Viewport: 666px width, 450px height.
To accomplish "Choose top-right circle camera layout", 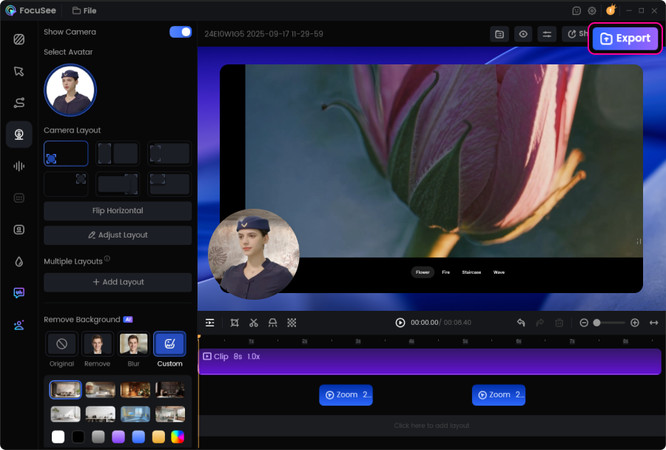I will [x=66, y=184].
